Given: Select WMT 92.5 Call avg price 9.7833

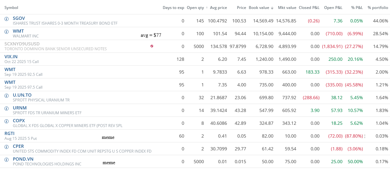Looking at the screenshot, I should [x=220, y=72].
